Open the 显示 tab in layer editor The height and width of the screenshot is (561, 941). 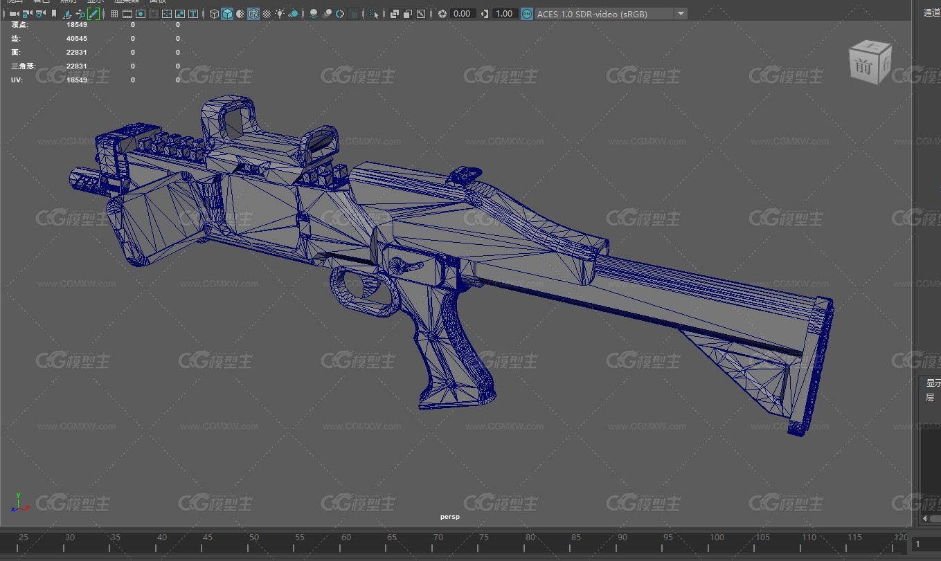[x=933, y=383]
